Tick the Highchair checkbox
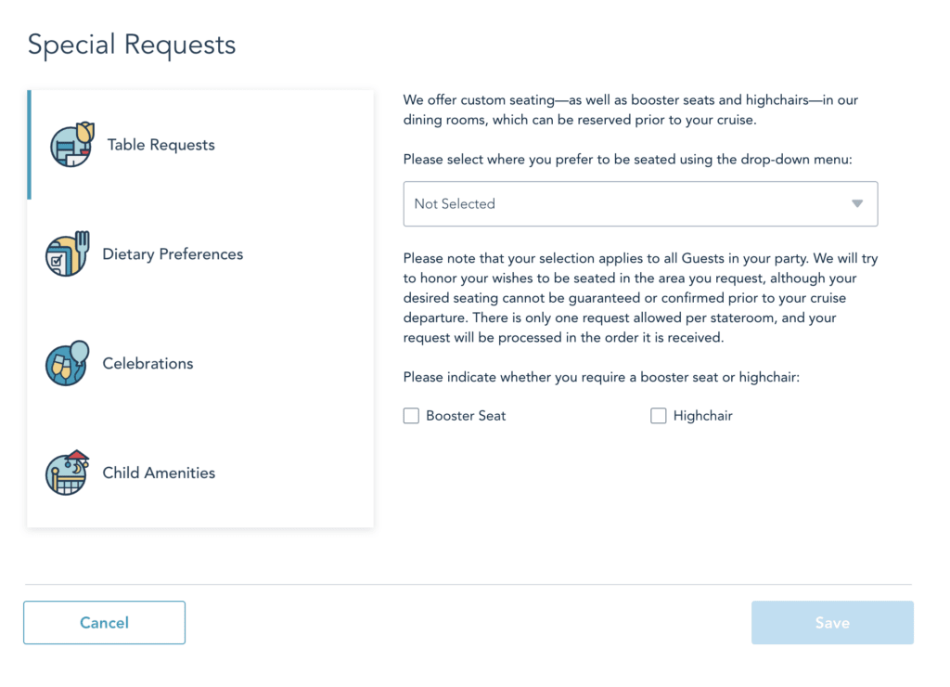 (x=659, y=416)
